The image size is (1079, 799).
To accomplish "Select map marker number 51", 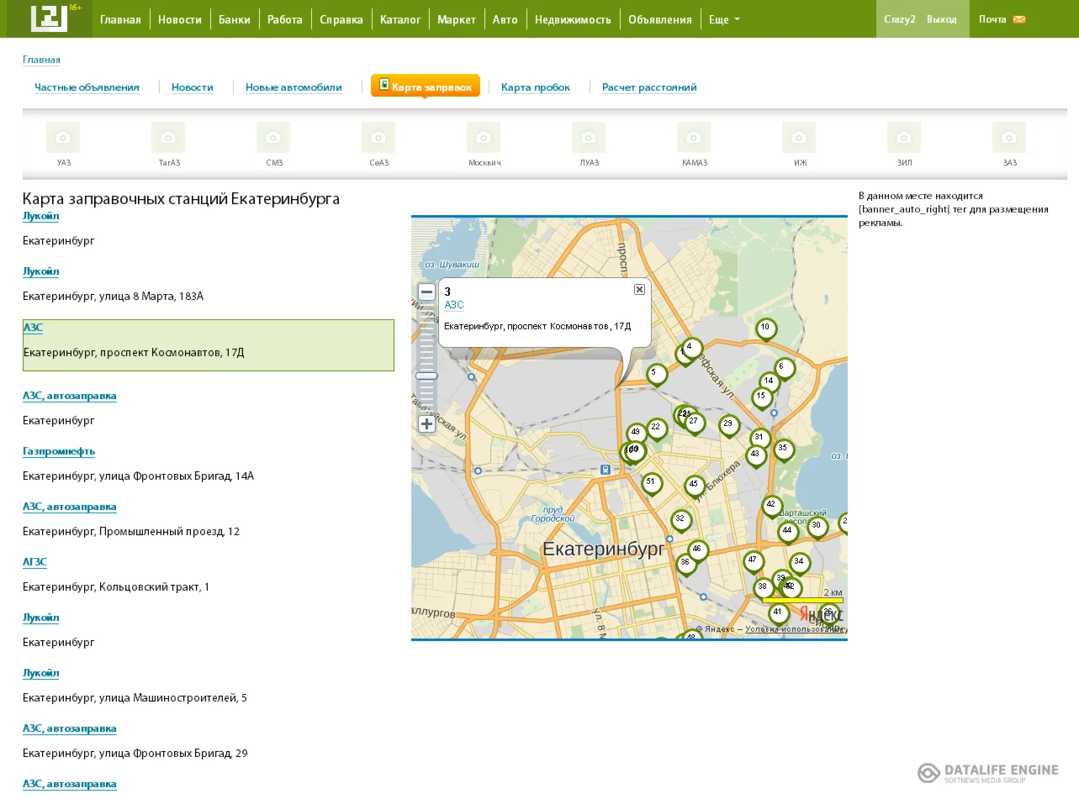I will [650, 482].
